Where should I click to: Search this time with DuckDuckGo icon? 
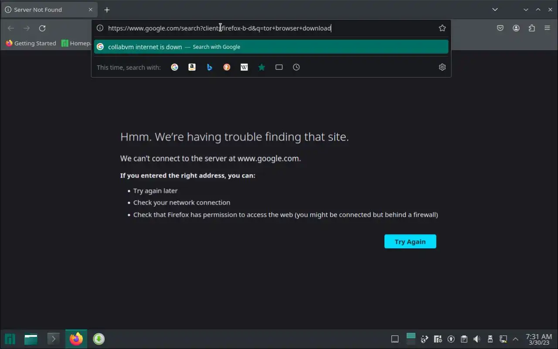point(227,67)
